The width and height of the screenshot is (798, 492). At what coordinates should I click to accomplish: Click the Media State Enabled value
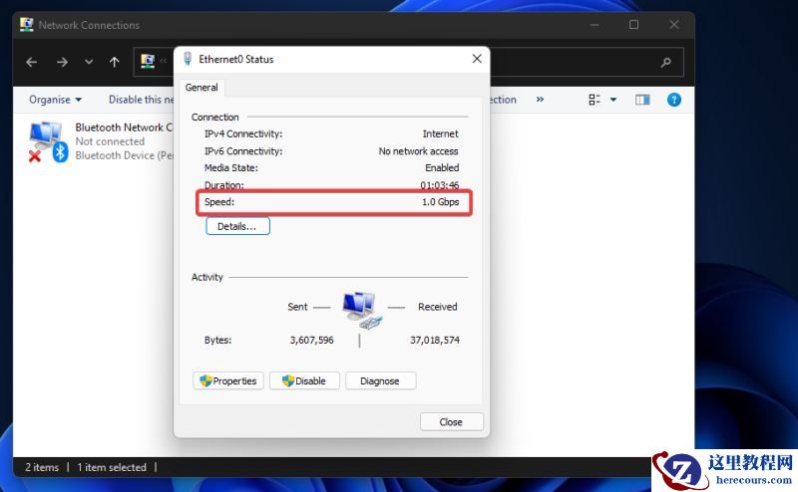(442, 167)
